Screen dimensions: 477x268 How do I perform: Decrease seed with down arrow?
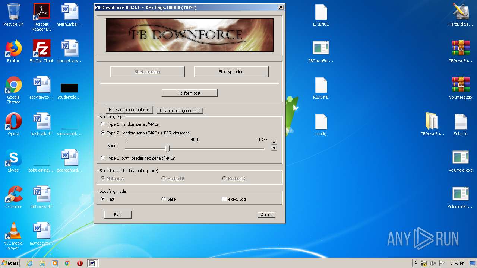(x=274, y=148)
